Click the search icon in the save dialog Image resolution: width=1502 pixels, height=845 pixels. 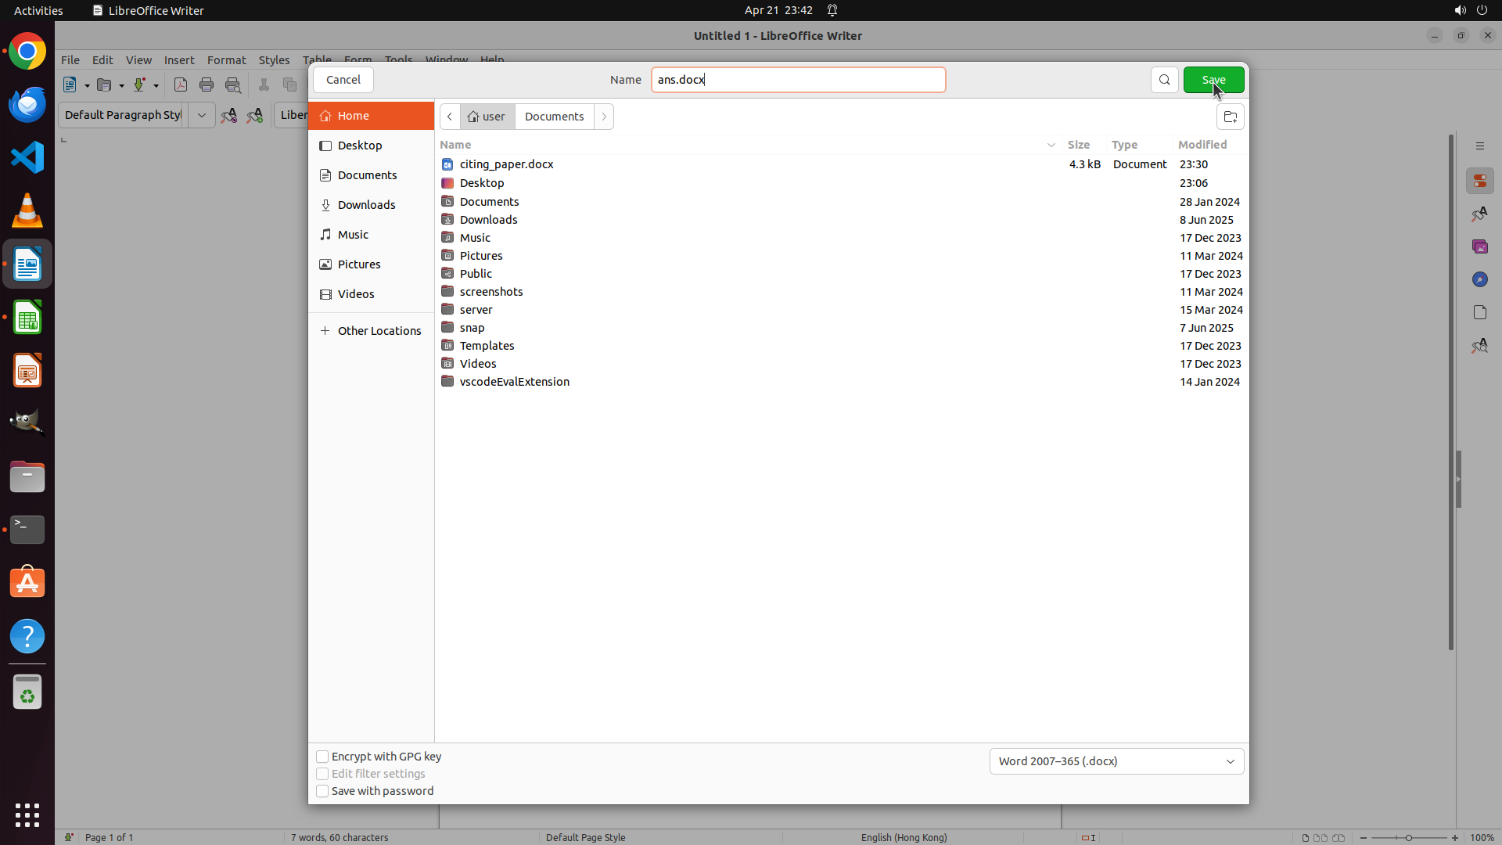pyautogui.click(x=1164, y=80)
